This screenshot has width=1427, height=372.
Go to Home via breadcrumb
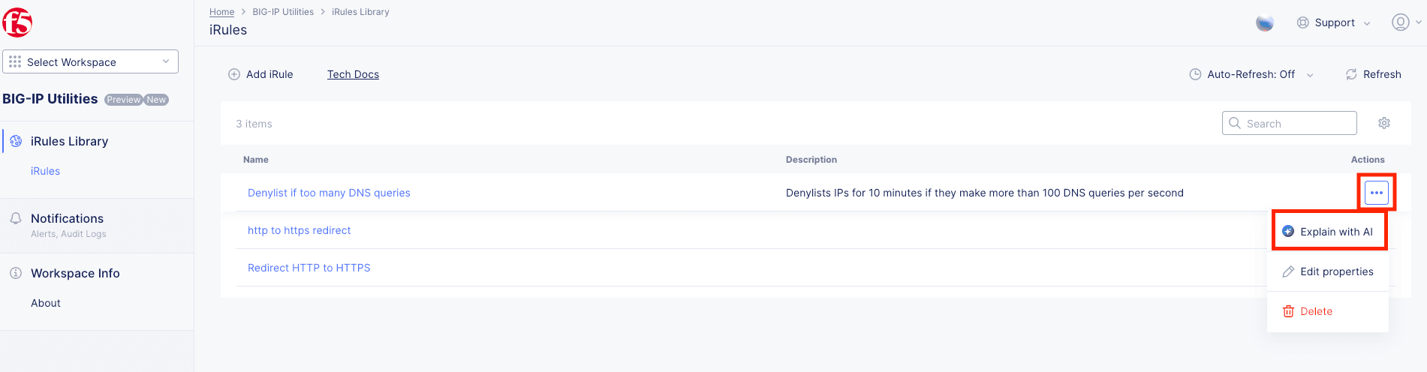tap(221, 12)
